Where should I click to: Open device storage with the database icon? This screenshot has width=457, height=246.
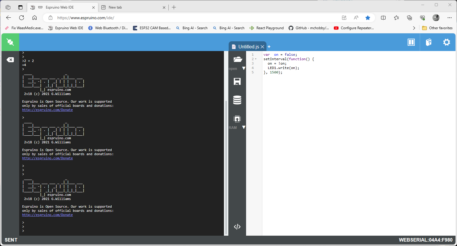(237, 100)
